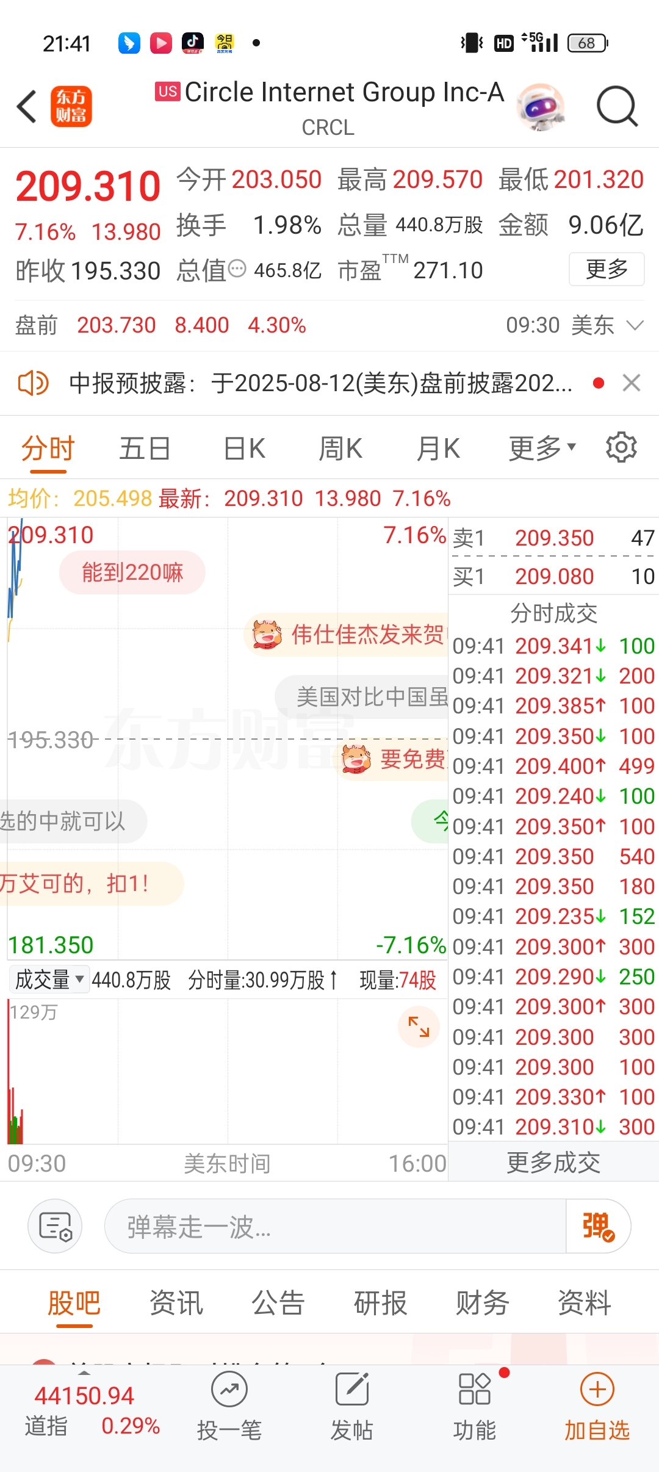Tap the 129万 volume bar chart

point(227,1071)
